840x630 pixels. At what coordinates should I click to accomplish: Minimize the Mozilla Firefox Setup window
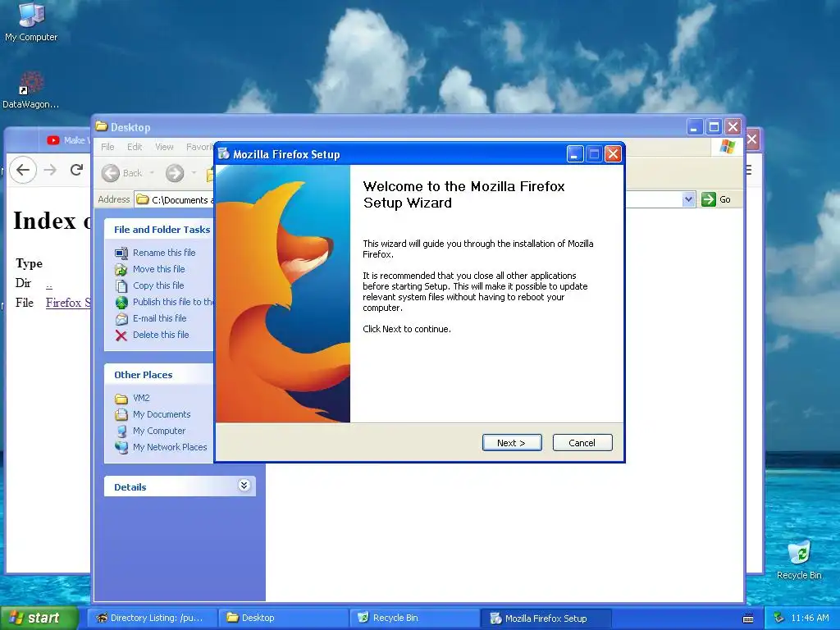click(574, 154)
